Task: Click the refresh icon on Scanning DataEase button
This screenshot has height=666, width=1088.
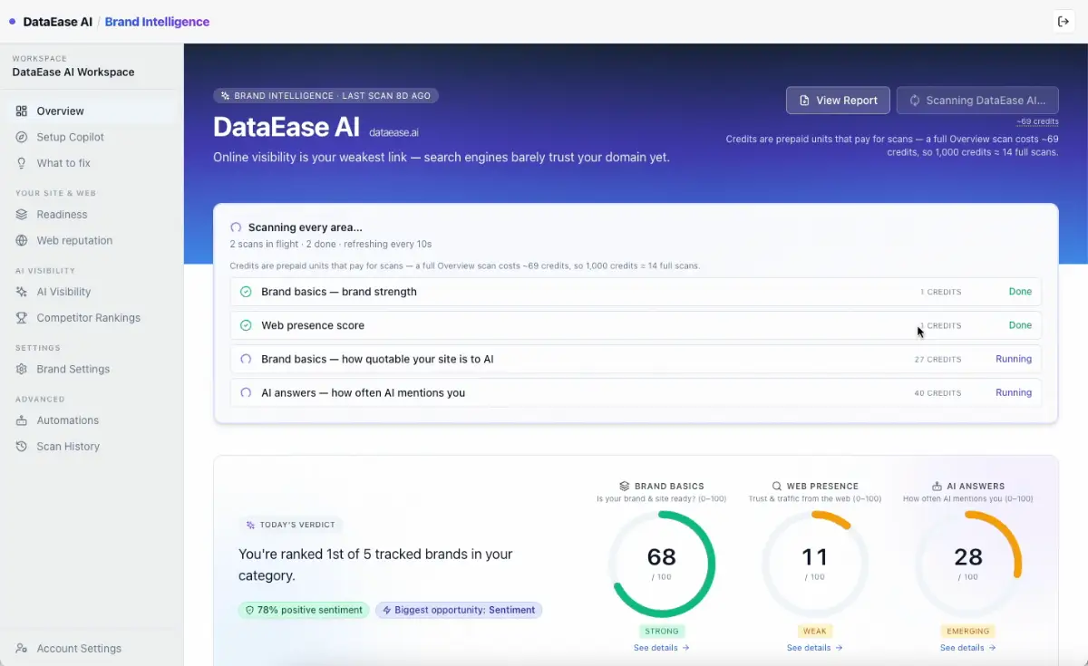Action: pos(915,101)
